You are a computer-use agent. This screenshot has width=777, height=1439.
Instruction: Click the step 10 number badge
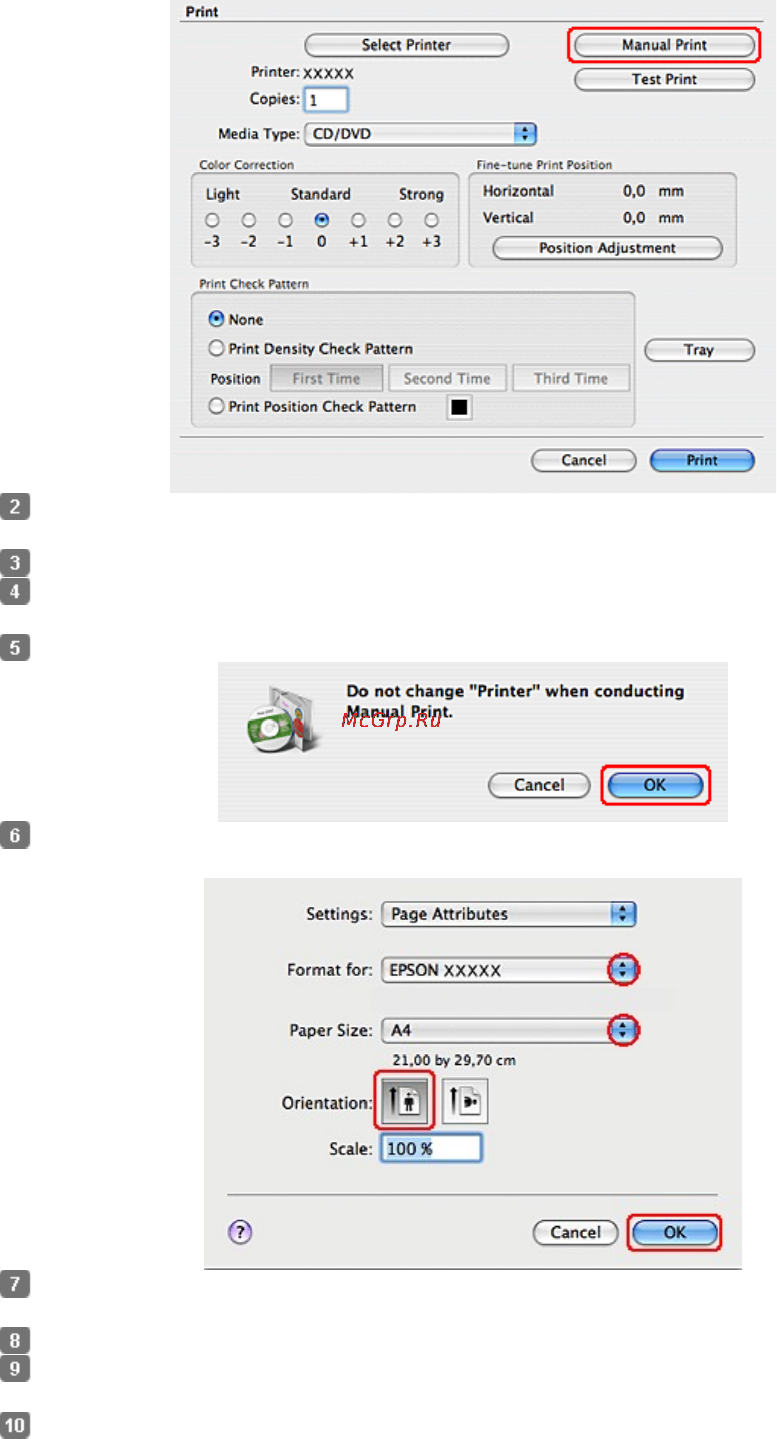click(x=15, y=1424)
